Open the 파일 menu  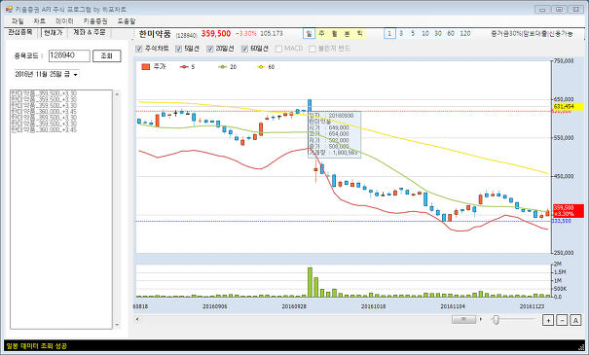tap(18, 21)
